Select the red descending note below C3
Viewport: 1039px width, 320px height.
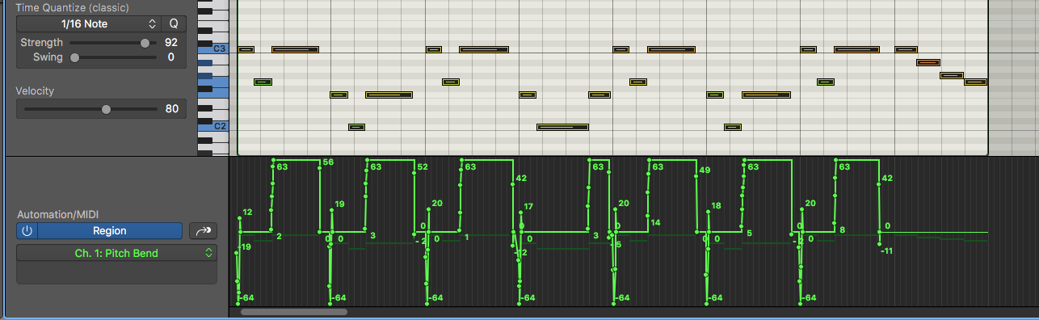pyautogui.click(x=928, y=62)
